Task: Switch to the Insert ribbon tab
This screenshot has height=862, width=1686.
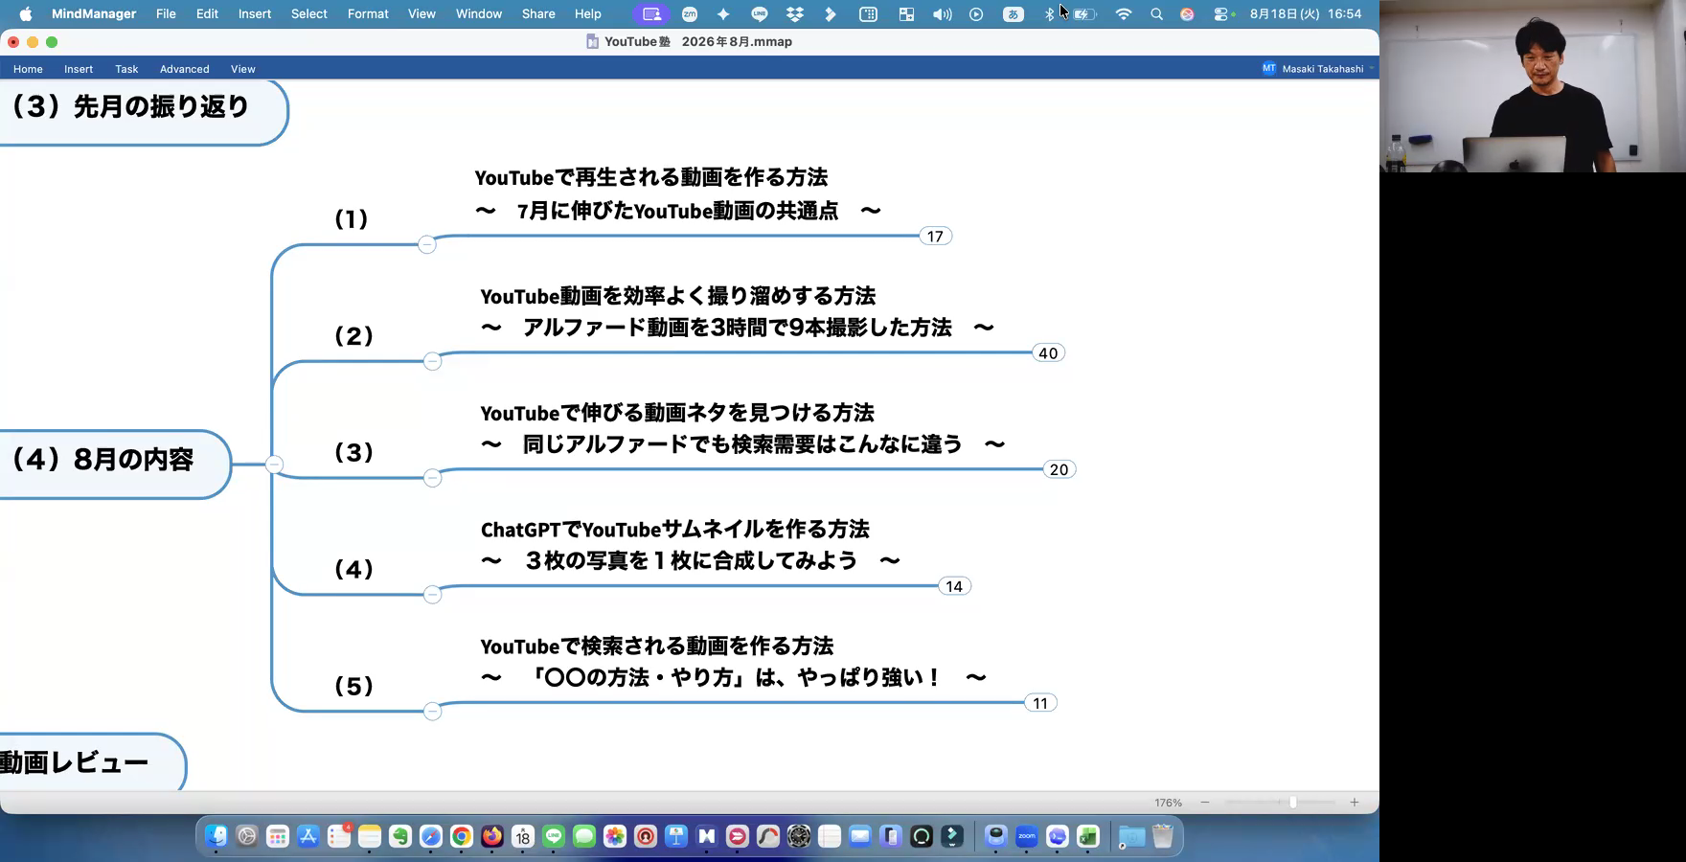Action: pos(79,69)
